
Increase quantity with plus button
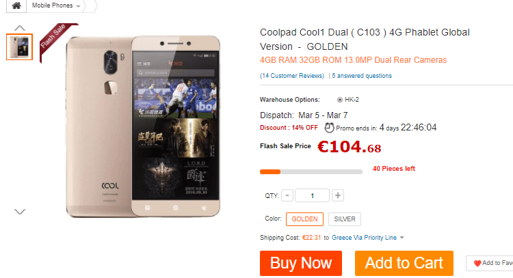tap(338, 195)
